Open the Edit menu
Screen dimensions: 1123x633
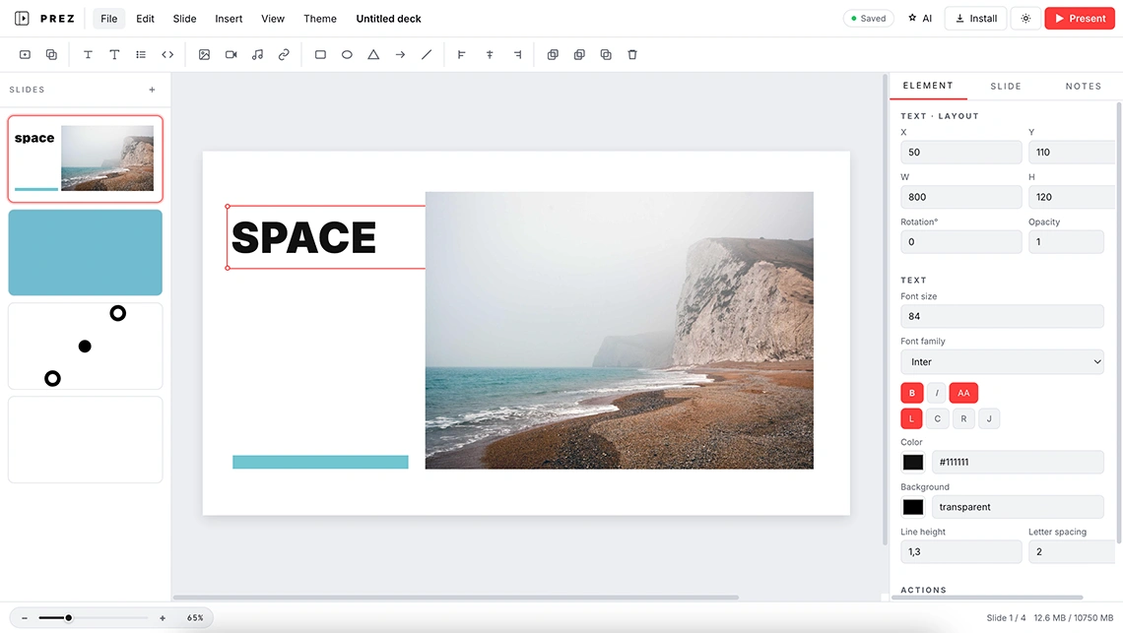[x=146, y=19]
